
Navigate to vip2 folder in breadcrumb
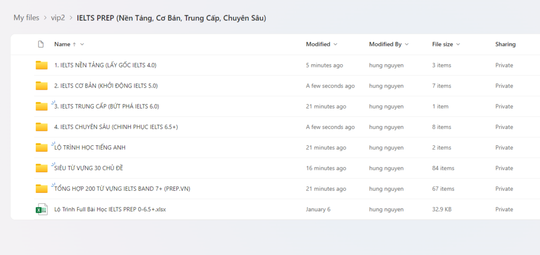58,18
